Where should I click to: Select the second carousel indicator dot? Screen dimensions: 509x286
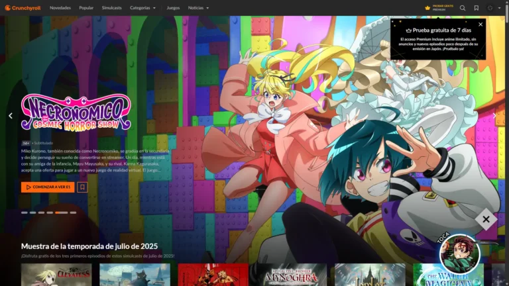tap(32, 213)
